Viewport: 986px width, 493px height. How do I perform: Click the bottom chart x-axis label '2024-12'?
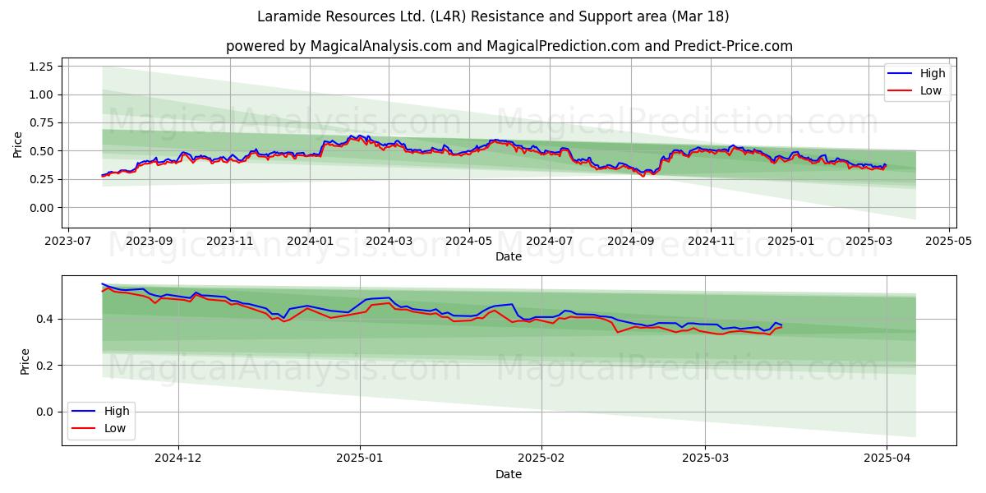coord(178,458)
